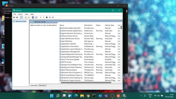
Task: Select the Application Identity service
Action: [90, 44]
